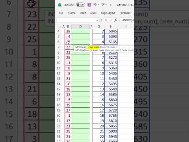
Task: Click cell H15 with value 5540
Action: (111, 89)
